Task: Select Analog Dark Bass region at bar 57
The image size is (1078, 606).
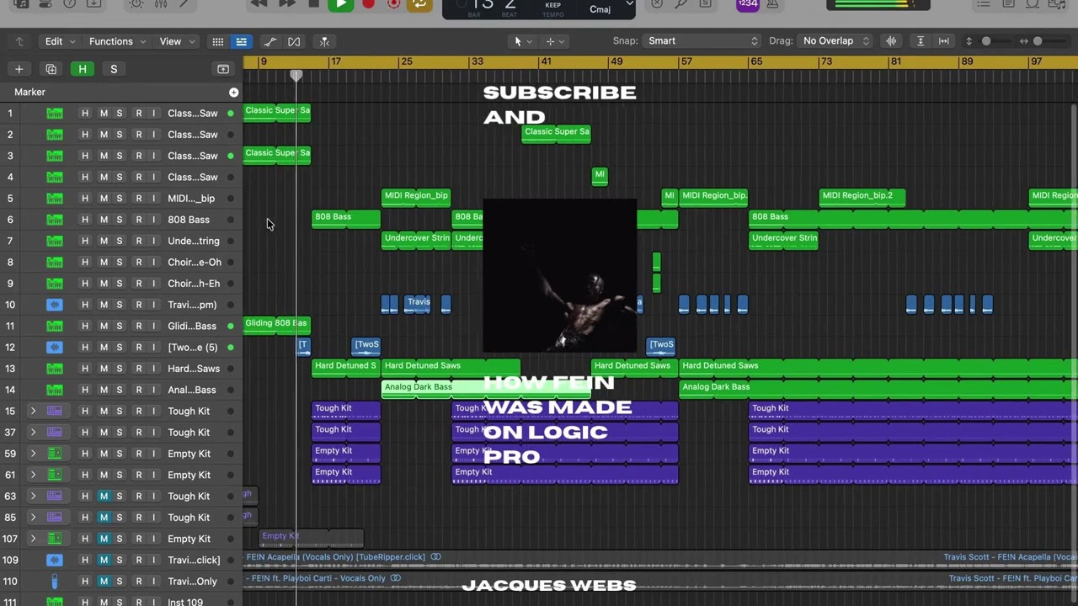Action: coord(878,388)
